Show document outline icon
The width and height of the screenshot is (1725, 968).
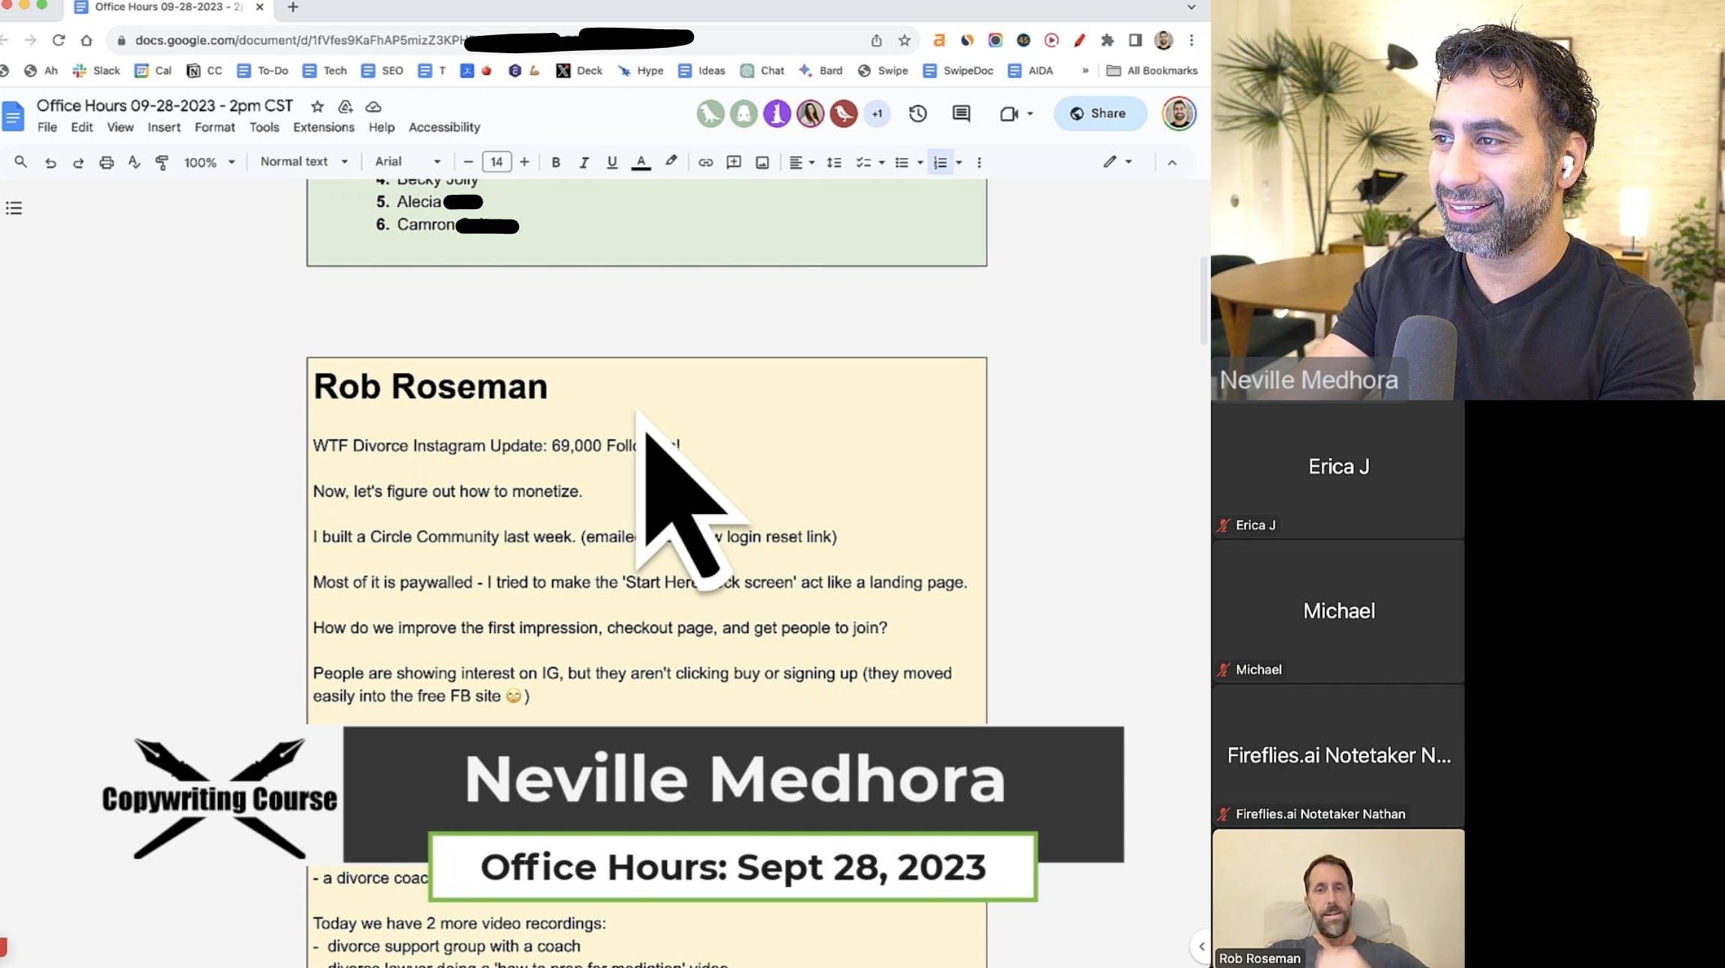click(x=13, y=208)
